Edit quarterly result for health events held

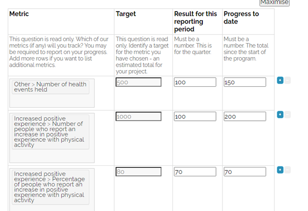(x=195, y=82)
